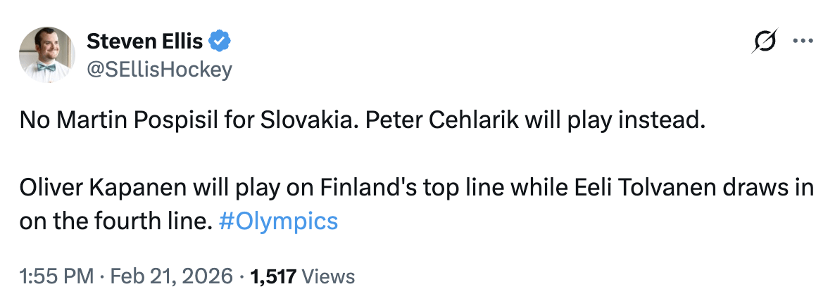This screenshot has height=308, width=835.
Task: Open the Steven Ellis display name link
Action: pos(145,43)
